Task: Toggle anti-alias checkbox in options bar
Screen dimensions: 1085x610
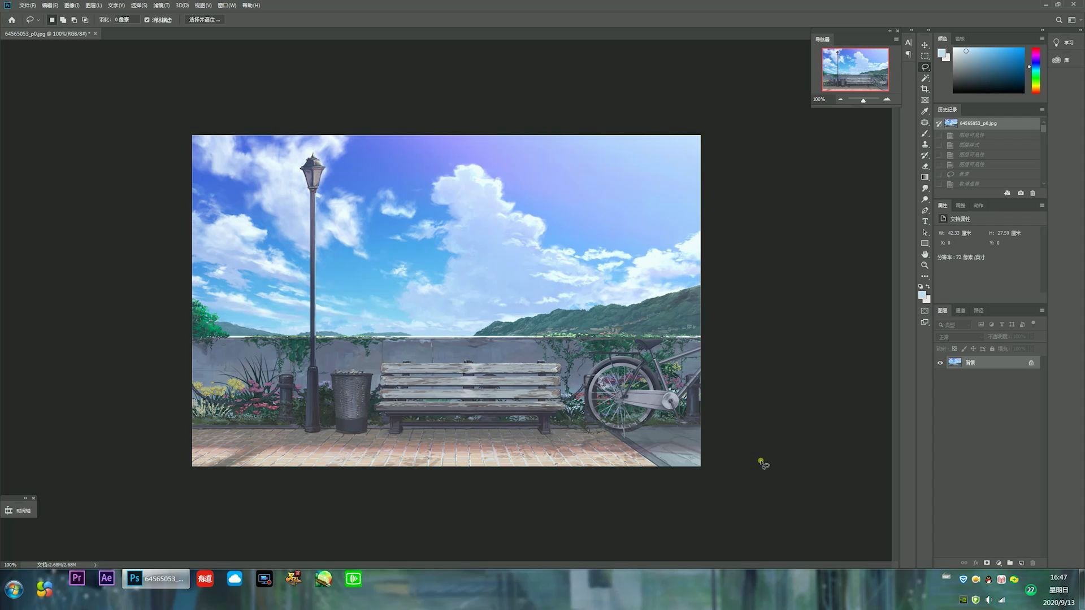Action: pyautogui.click(x=147, y=20)
